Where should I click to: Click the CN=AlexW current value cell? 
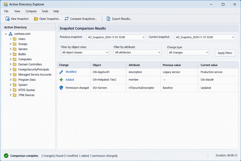click(x=218, y=80)
